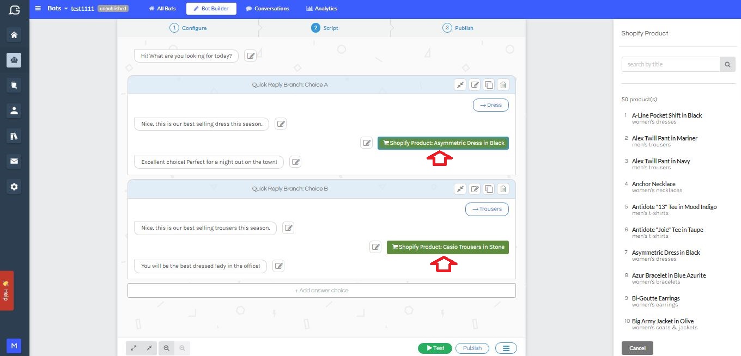741x356 pixels.
Task: Open the conversations icon in left sidebar
Action: click(x=14, y=85)
